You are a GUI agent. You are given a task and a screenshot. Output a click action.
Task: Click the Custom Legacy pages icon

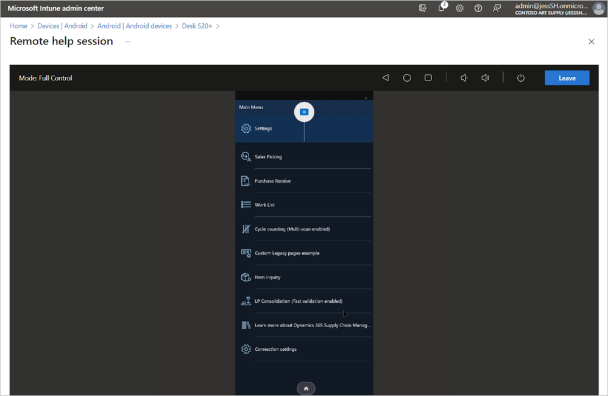(x=246, y=253)
